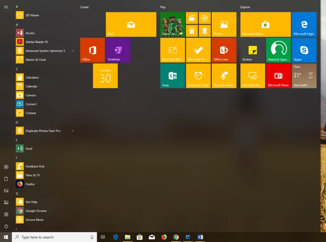Open the New Delhi weather tile
This screenshot has width=326, height=242.
[x=304, y=76]
